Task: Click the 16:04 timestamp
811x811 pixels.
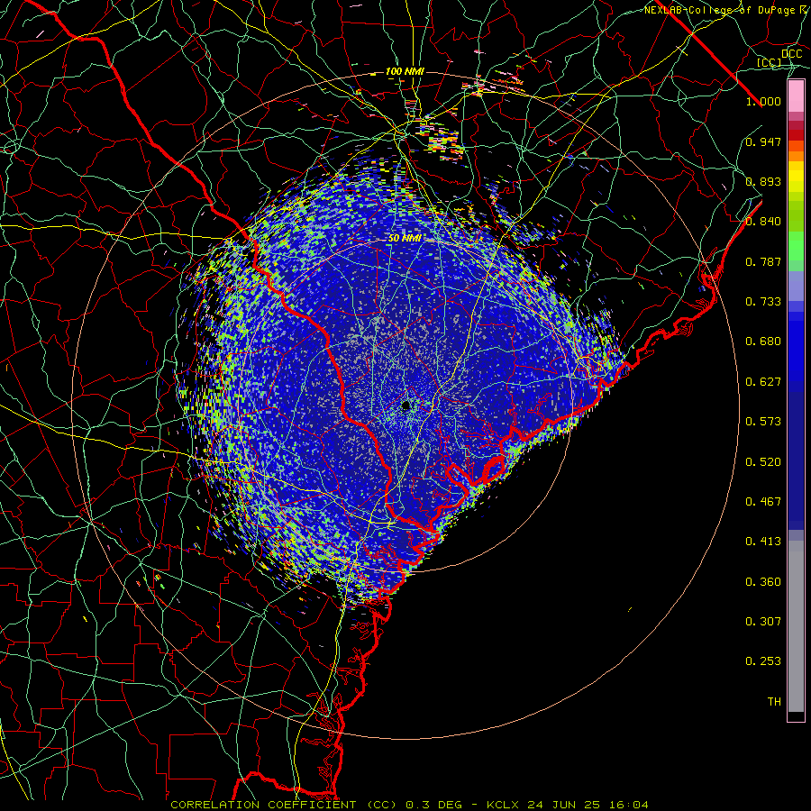Action: pyautogui.click(x=628, y=805)
